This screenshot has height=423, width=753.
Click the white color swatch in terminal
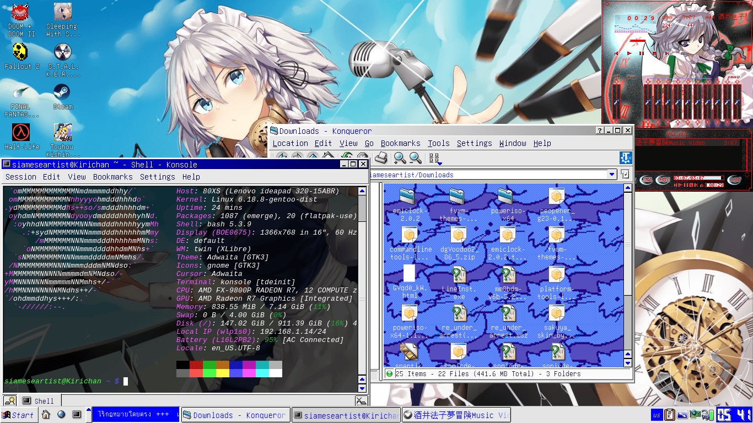[275, 373]
